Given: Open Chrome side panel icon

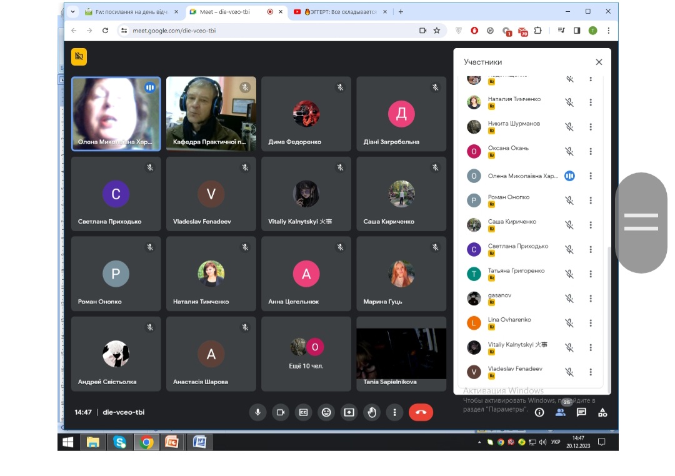Looking at the screenshot, I should 577,31.
